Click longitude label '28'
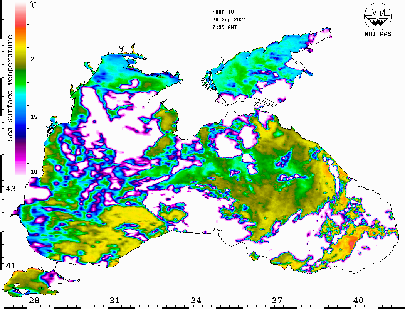The height and width of the screenshot is (309, 405). pyautogui.click(x=34, y=300)
